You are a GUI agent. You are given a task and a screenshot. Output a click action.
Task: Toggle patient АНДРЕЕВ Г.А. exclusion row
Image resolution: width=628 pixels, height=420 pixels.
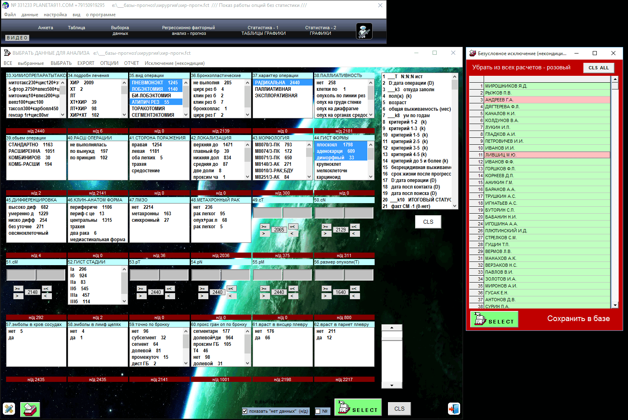pos(547,100)
